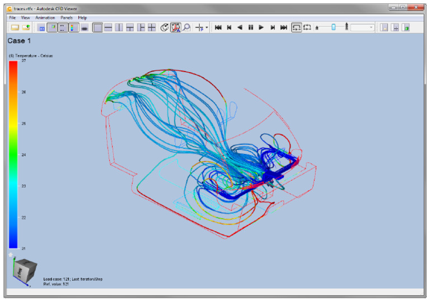
Task: Toggle the color legend display button
Action: pyautogui.click(x=73, y=27)
